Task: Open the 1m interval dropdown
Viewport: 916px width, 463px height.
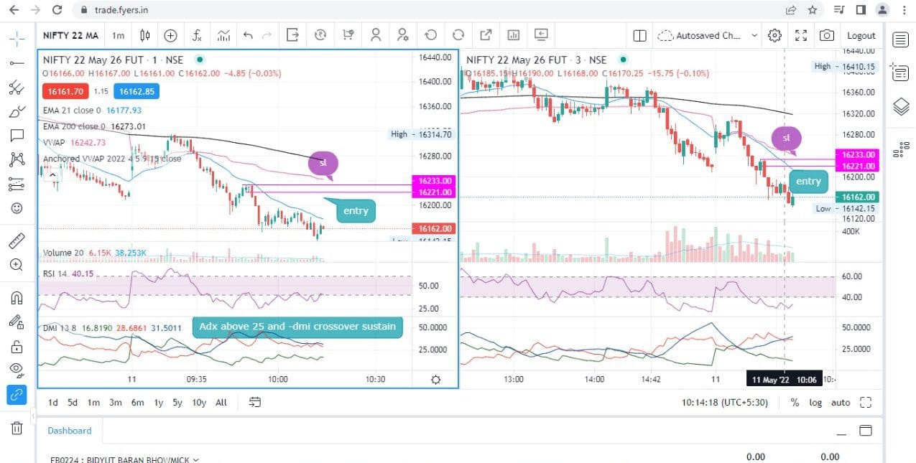Action: point(118,35)
